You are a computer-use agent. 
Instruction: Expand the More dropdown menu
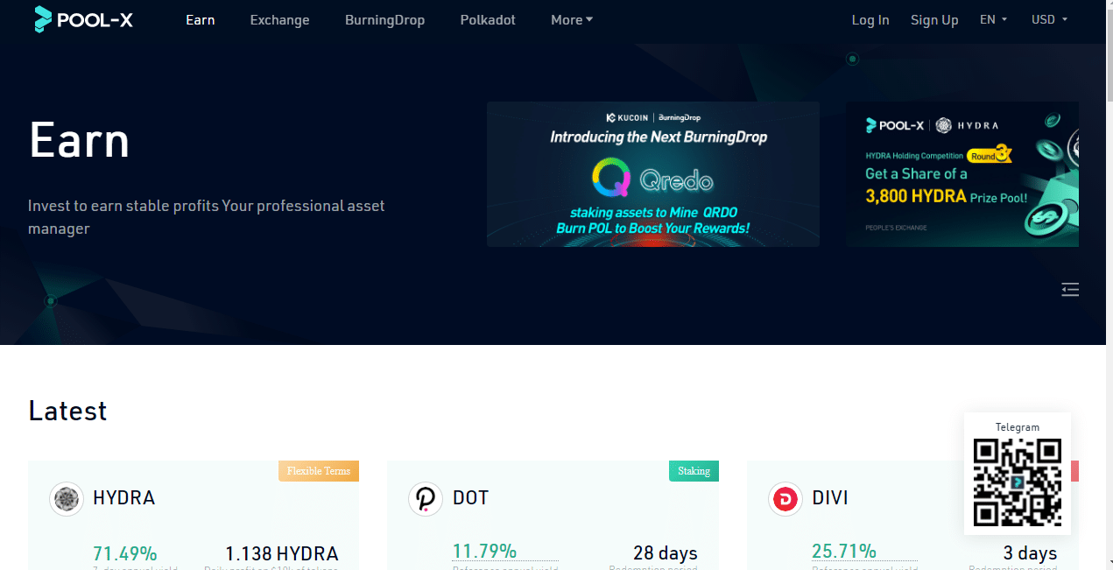pos(572,19)
